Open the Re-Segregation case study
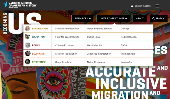Image resolution: width=170 pixels, height=99 pixels. point(129,37)
